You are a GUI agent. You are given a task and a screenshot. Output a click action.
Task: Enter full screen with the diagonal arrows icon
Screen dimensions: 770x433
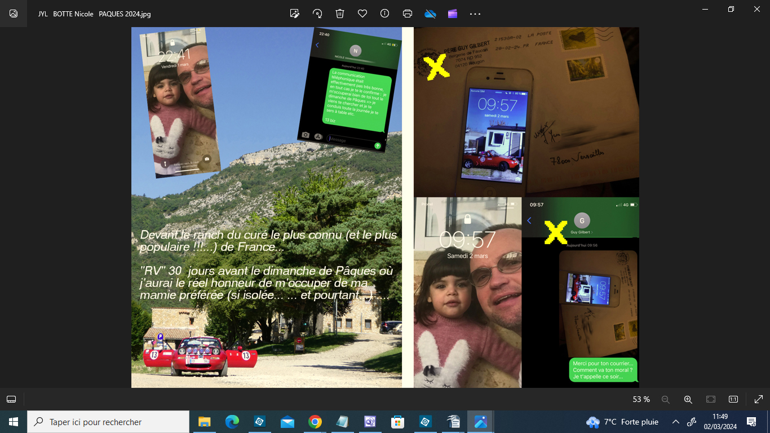click(x=759, y=399)
